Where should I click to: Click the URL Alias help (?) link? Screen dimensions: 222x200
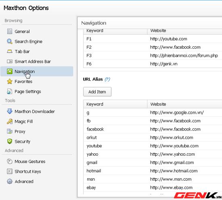pyautogui.click(x=107, y=79)
